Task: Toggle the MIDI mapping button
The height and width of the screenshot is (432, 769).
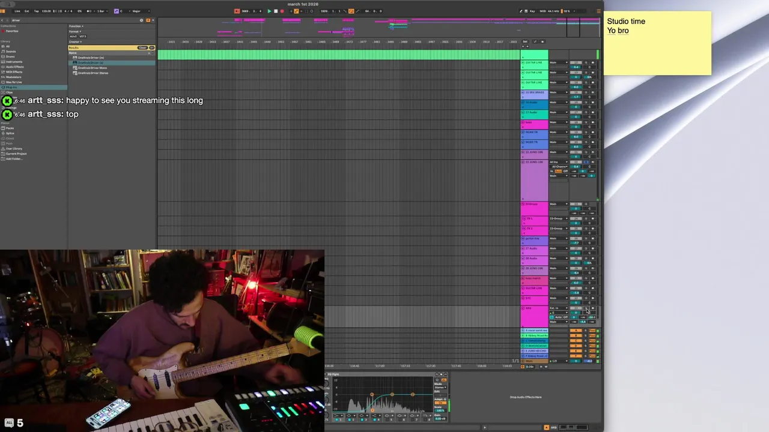Action: (x=543, y=11)
